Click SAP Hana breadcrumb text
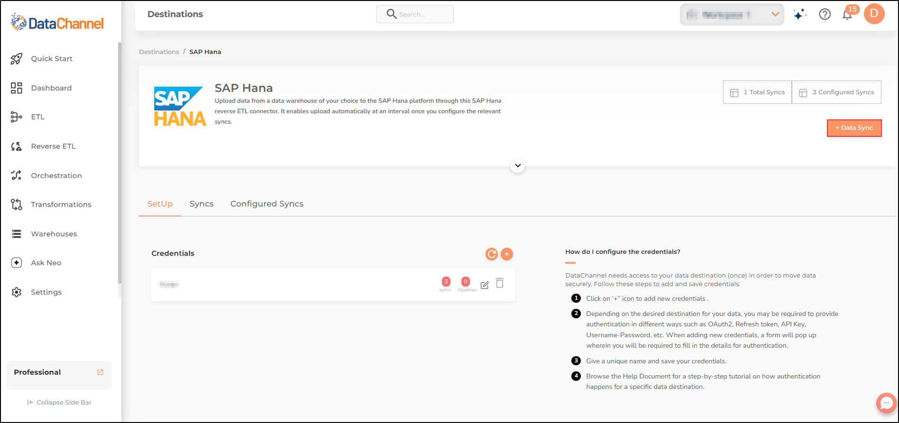This screenshot has width=899, height=423. [205, 52]
